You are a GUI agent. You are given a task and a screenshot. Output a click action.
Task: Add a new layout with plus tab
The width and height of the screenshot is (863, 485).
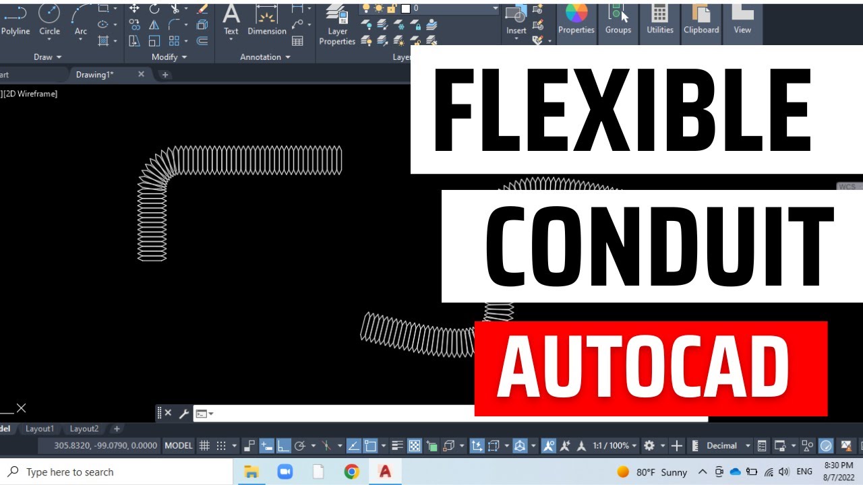[x=117, y=429]
